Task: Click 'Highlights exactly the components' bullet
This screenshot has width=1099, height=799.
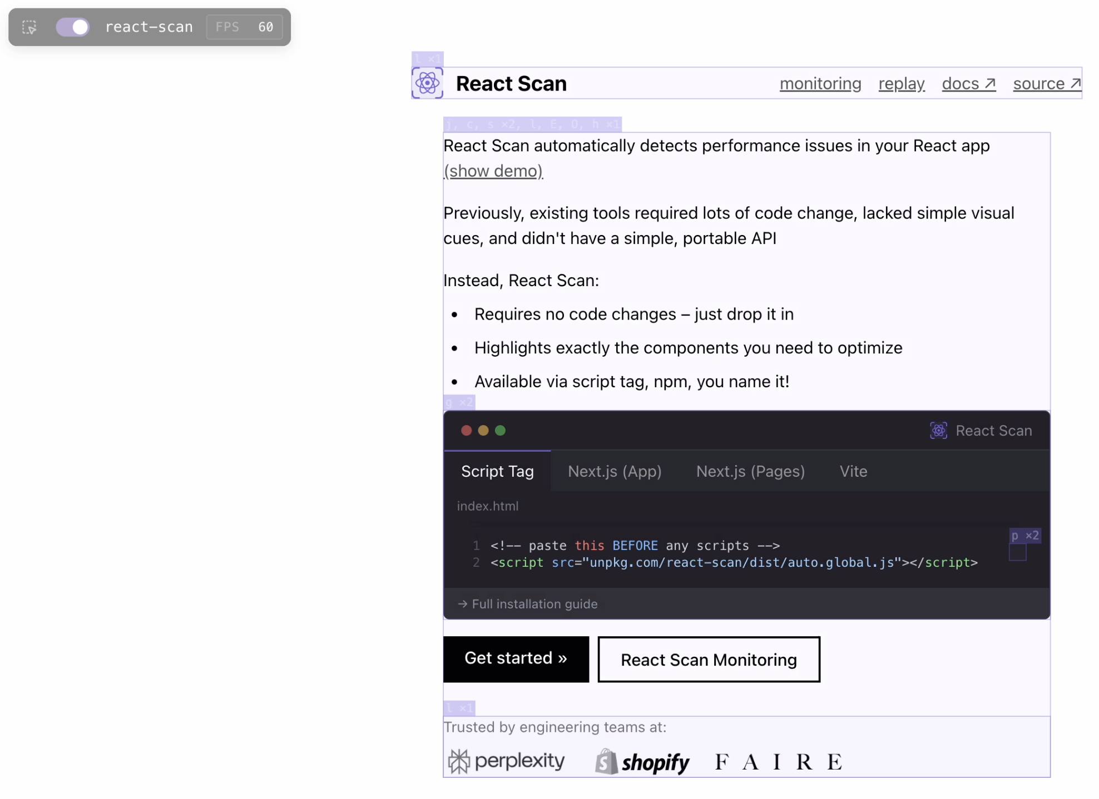Action: coord(688,348)
